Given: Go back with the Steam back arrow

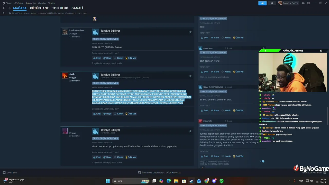Looking at the screenshot, I should [4, 8].
